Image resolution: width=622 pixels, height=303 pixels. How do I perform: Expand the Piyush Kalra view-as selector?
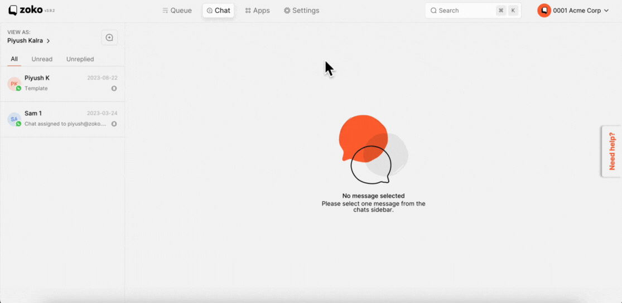[28, 41]
